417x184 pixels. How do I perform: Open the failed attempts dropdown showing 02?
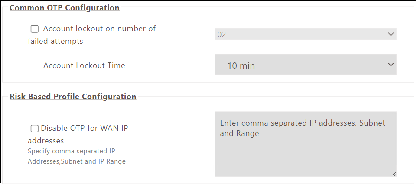click(305, 34)
